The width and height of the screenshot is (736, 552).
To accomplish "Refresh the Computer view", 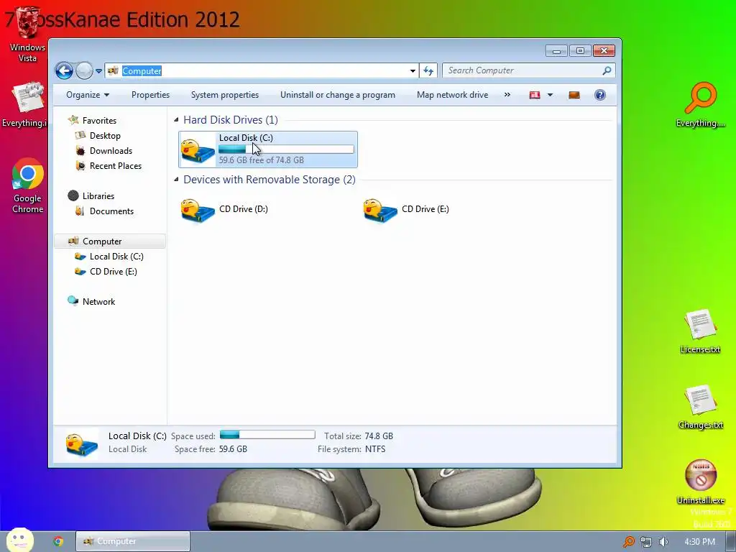I will [428, 71].
